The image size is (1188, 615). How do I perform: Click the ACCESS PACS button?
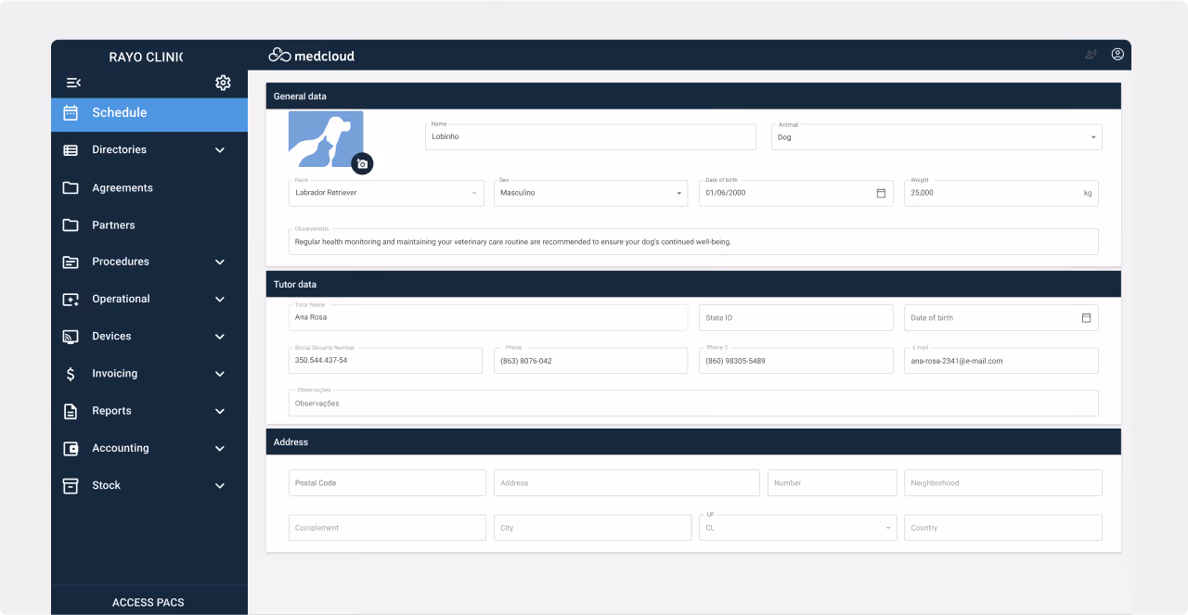pyautogui.click(x=148, y=602)
